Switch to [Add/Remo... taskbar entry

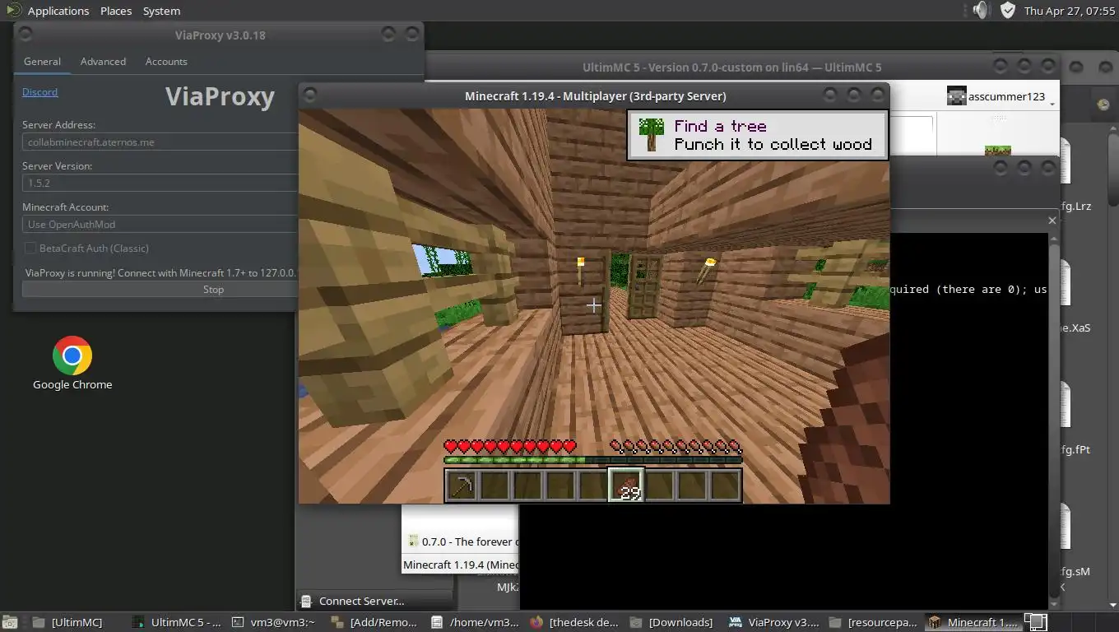pos(376,622)
